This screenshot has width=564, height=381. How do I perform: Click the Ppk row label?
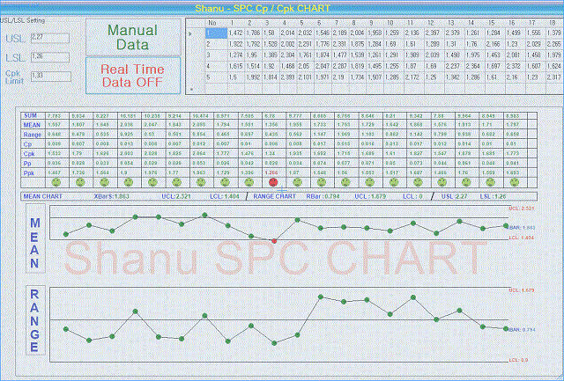[x=29, y=173]
